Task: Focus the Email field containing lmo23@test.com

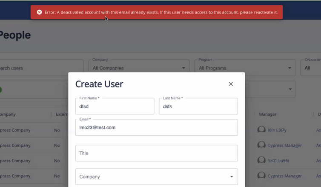Action: point(156,127)
